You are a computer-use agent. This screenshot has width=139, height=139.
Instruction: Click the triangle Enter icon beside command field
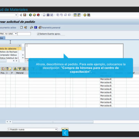(21, 15)
